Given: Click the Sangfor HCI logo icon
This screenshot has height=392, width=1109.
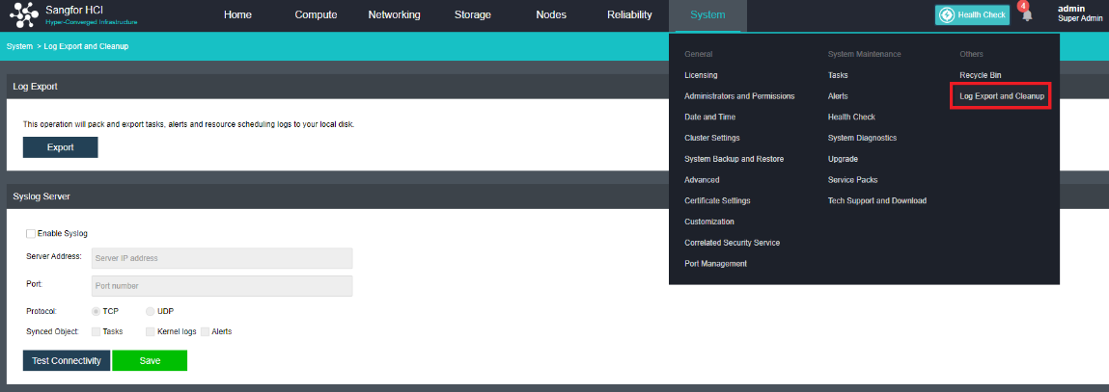Looking at the screenshot, I should (x=23, y=15).
